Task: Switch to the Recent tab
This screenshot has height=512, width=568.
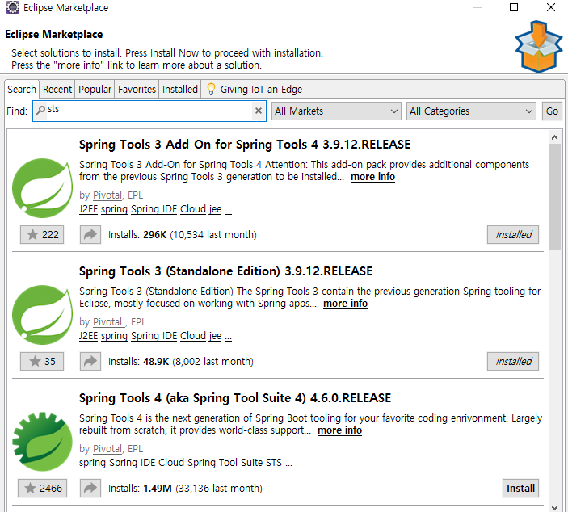Action: point(57,89)
